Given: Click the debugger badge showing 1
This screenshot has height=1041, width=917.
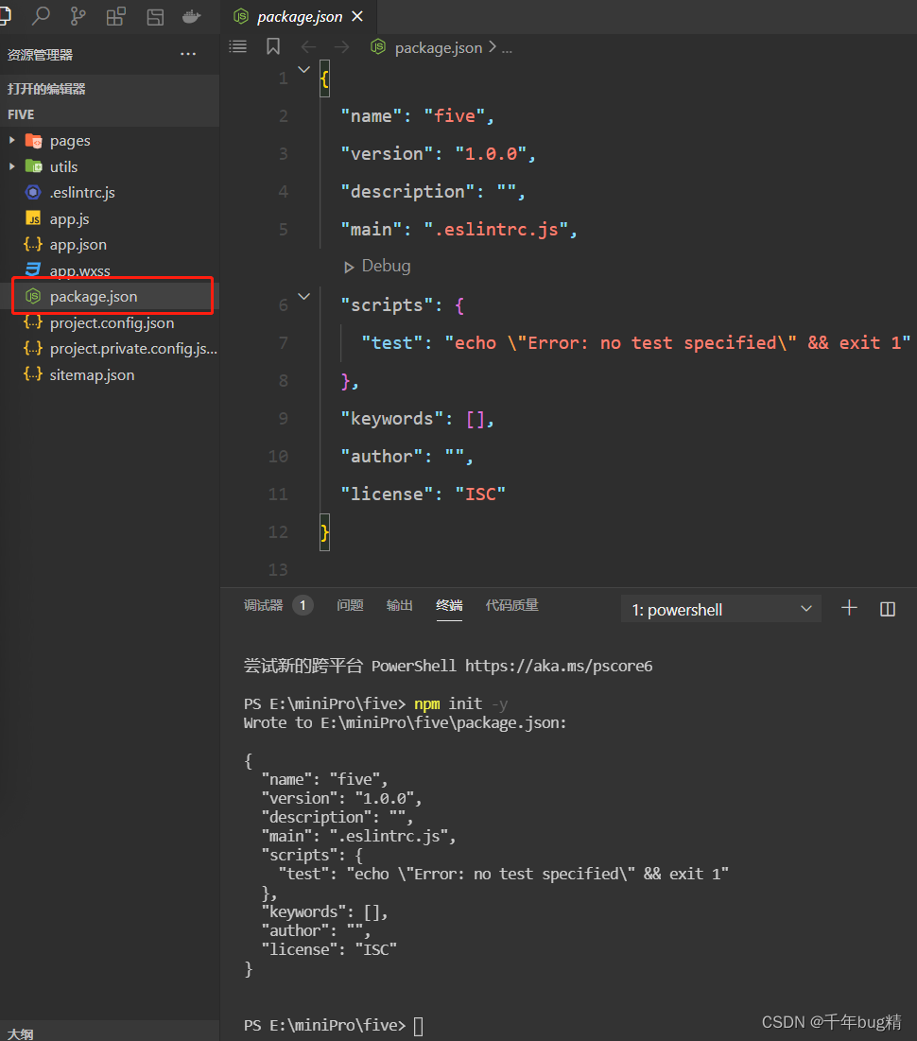Looking at the screenshot, I should coord(303,605).
